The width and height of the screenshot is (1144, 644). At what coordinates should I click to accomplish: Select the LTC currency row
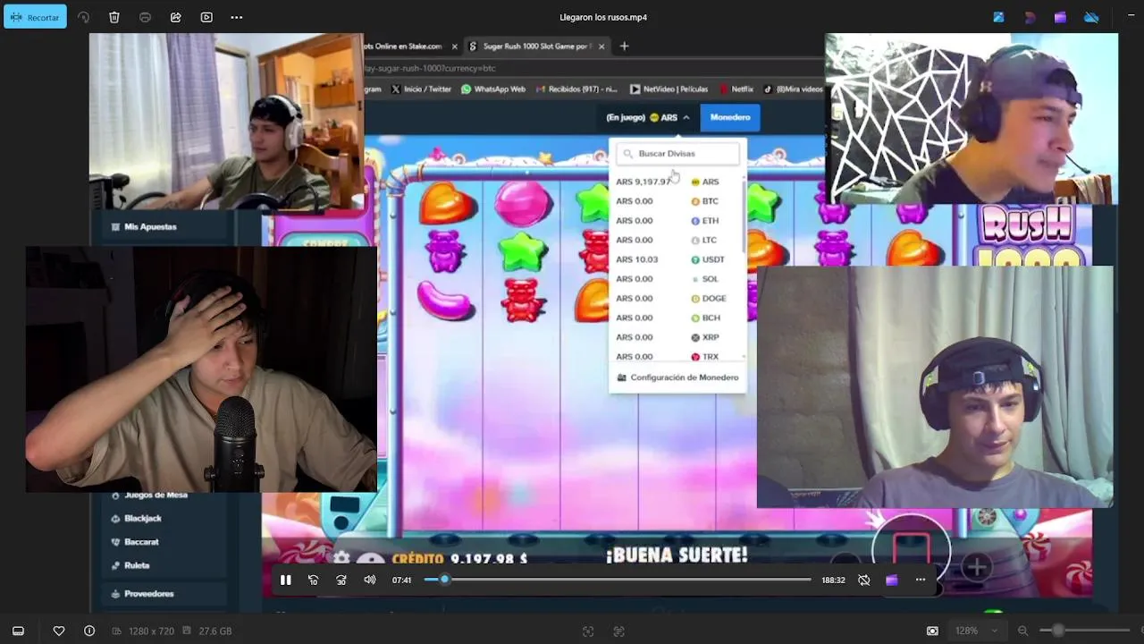coord(677,240)
